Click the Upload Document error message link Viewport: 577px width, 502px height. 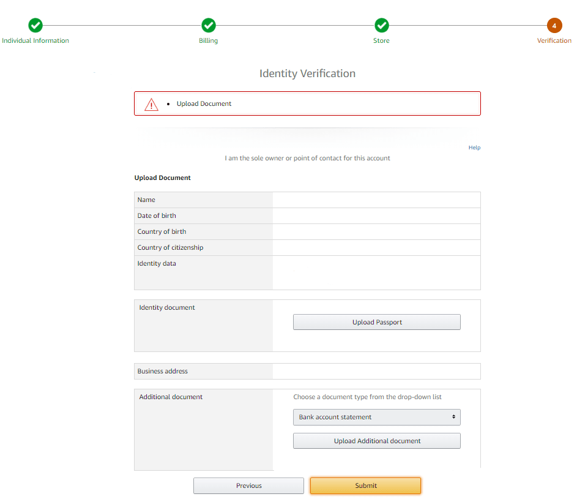point(204,103)
